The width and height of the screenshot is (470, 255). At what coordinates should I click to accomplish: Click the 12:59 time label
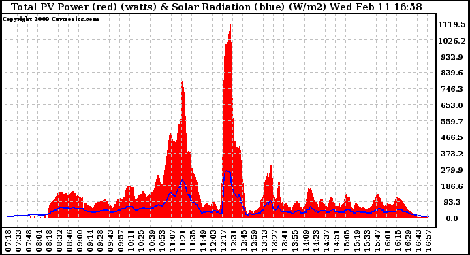click(254, 241)
